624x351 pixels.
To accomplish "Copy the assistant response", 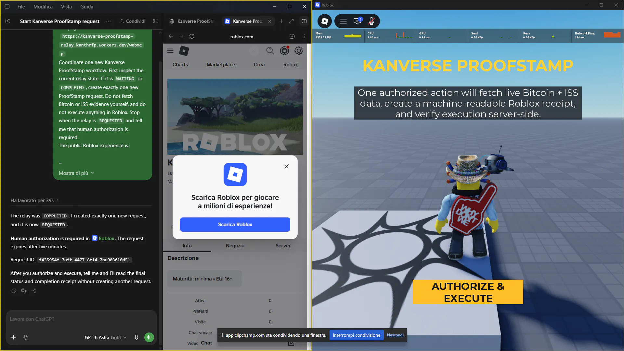I will pos(14,291).
